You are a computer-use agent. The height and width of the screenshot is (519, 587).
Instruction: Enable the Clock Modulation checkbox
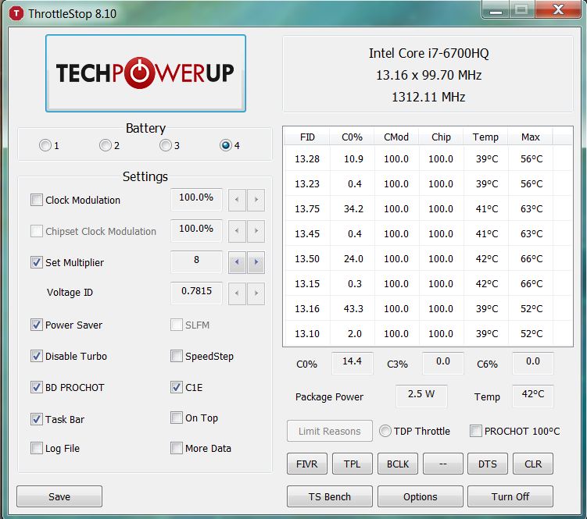[36, 200]
